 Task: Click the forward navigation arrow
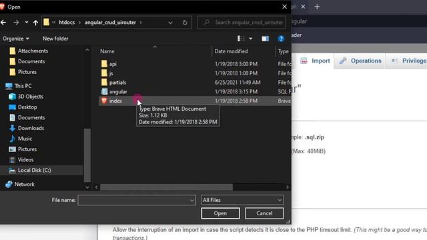(16, 22)
